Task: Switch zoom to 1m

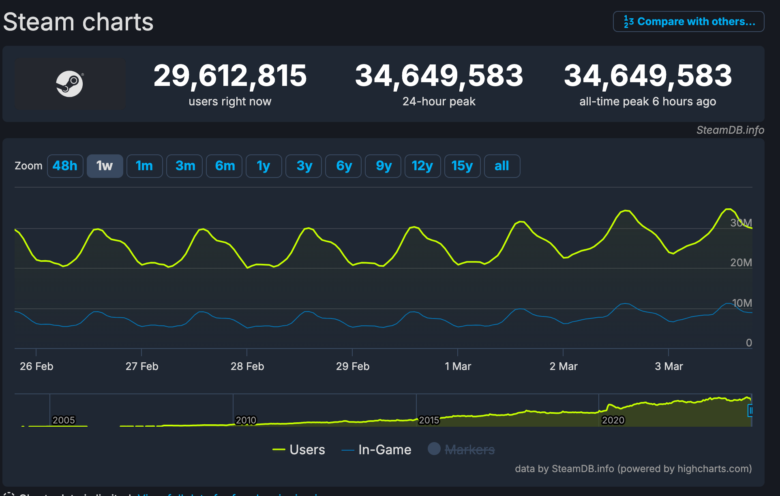Action: pos(144,166)
